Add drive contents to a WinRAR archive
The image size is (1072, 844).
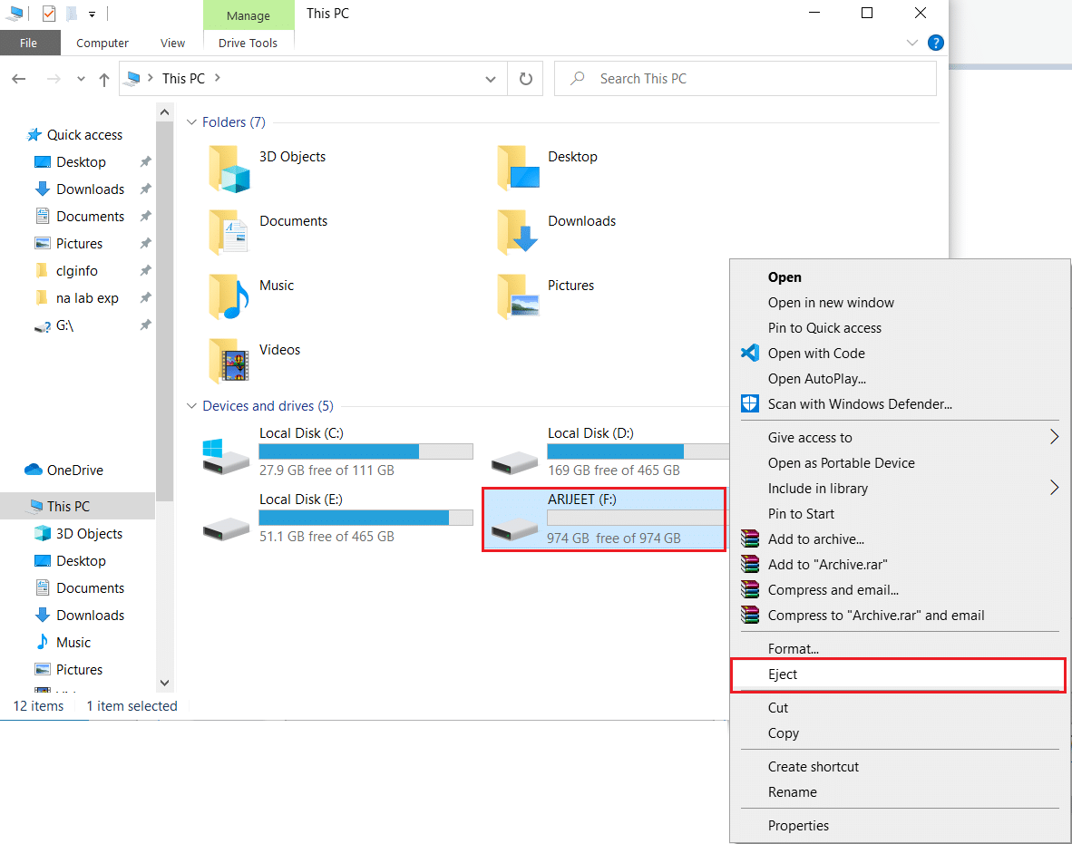coord(814,538)
